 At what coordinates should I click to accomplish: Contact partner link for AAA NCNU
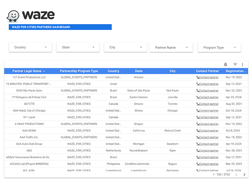[x=209, y=131]
